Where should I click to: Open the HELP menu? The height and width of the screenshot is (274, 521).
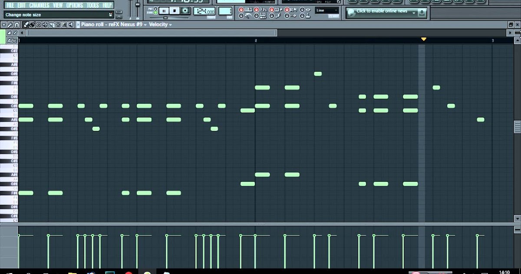click(x=107, y=5)
